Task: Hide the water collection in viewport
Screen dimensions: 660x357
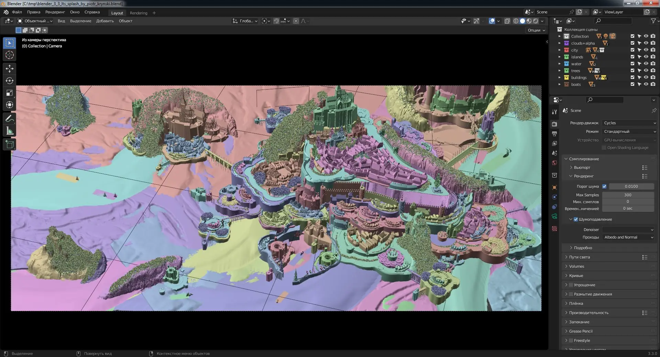Action: tap(646, 64)
